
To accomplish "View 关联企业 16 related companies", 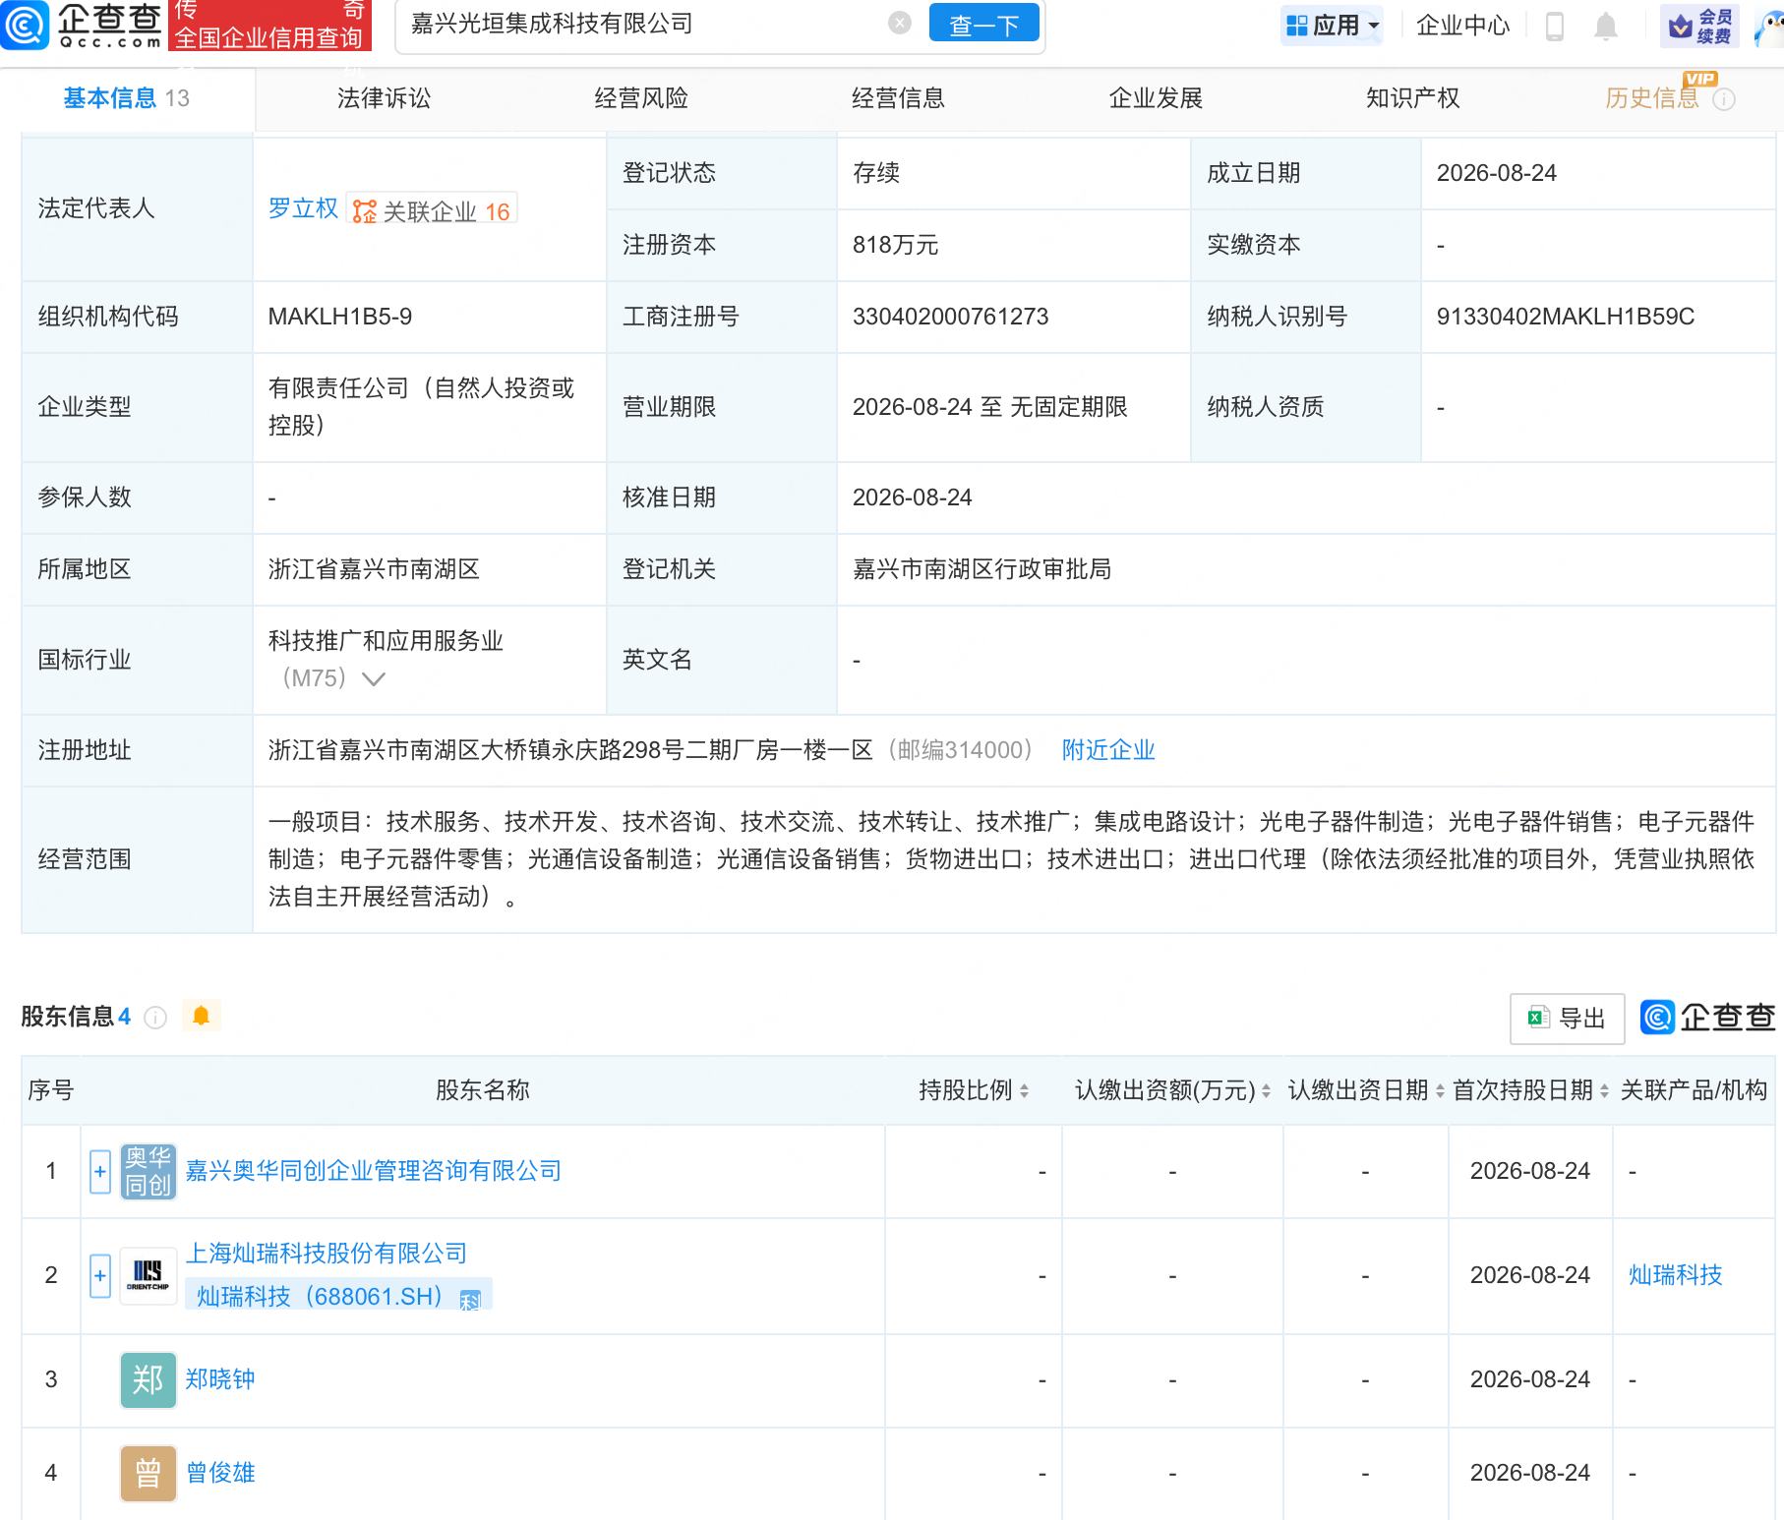I will tap(433, 210).
